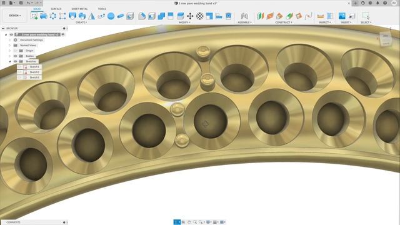Redo the last undone action
This screenshot has width=400, height=225.
[x=37, y=3]
